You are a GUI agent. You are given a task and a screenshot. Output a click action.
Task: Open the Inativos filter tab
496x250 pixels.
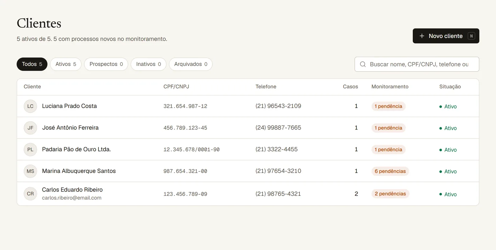[148, 64]
